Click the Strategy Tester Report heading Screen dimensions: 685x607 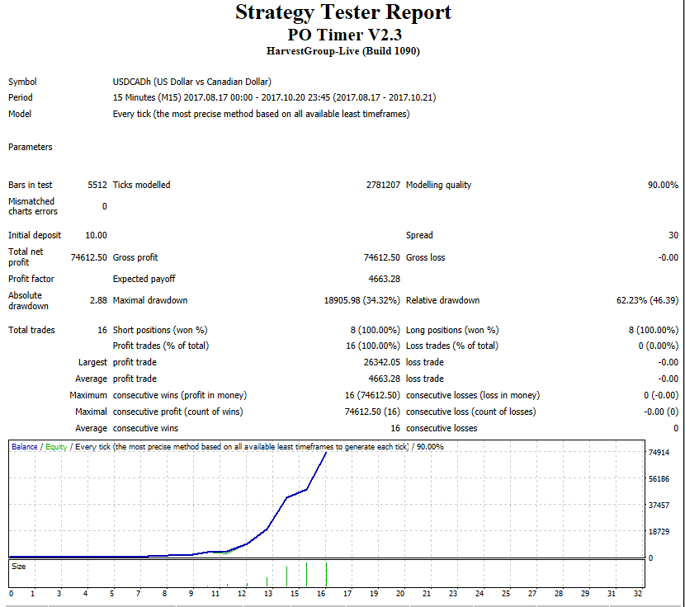(343, 12)
